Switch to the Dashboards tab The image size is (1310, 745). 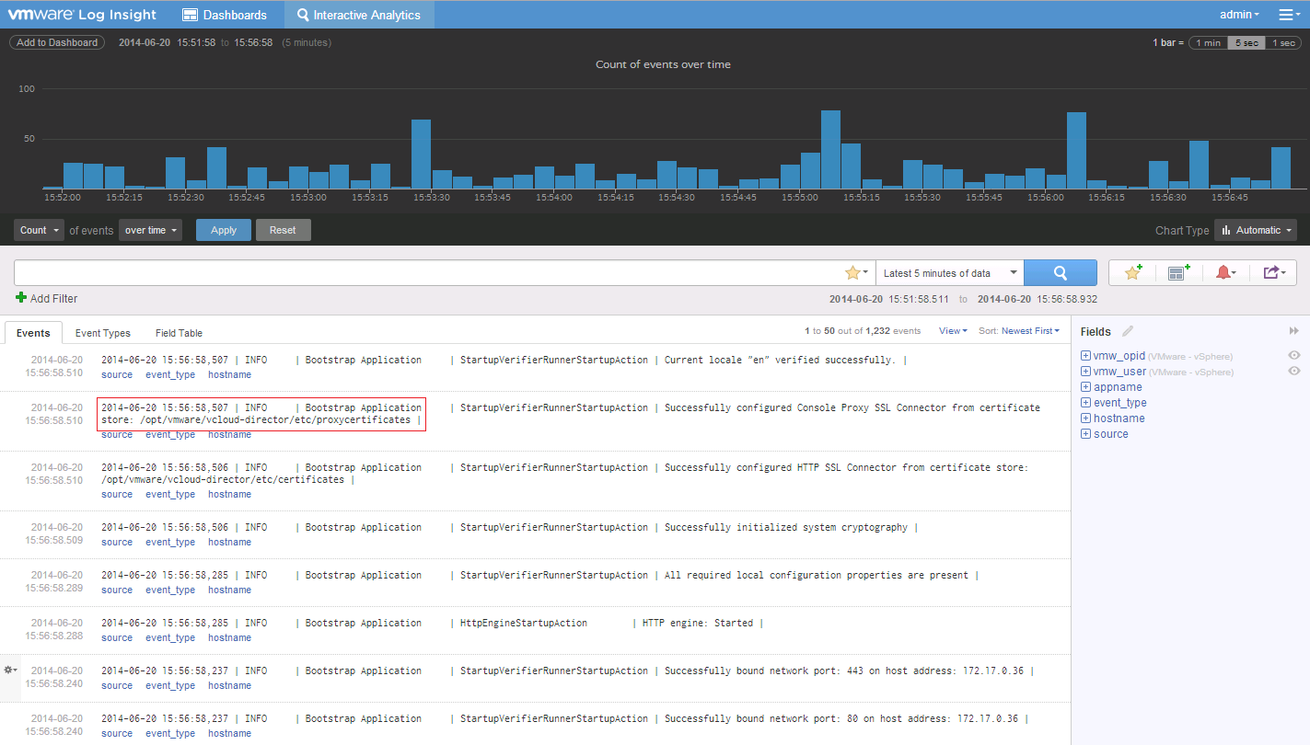click(x=225, y=15)
